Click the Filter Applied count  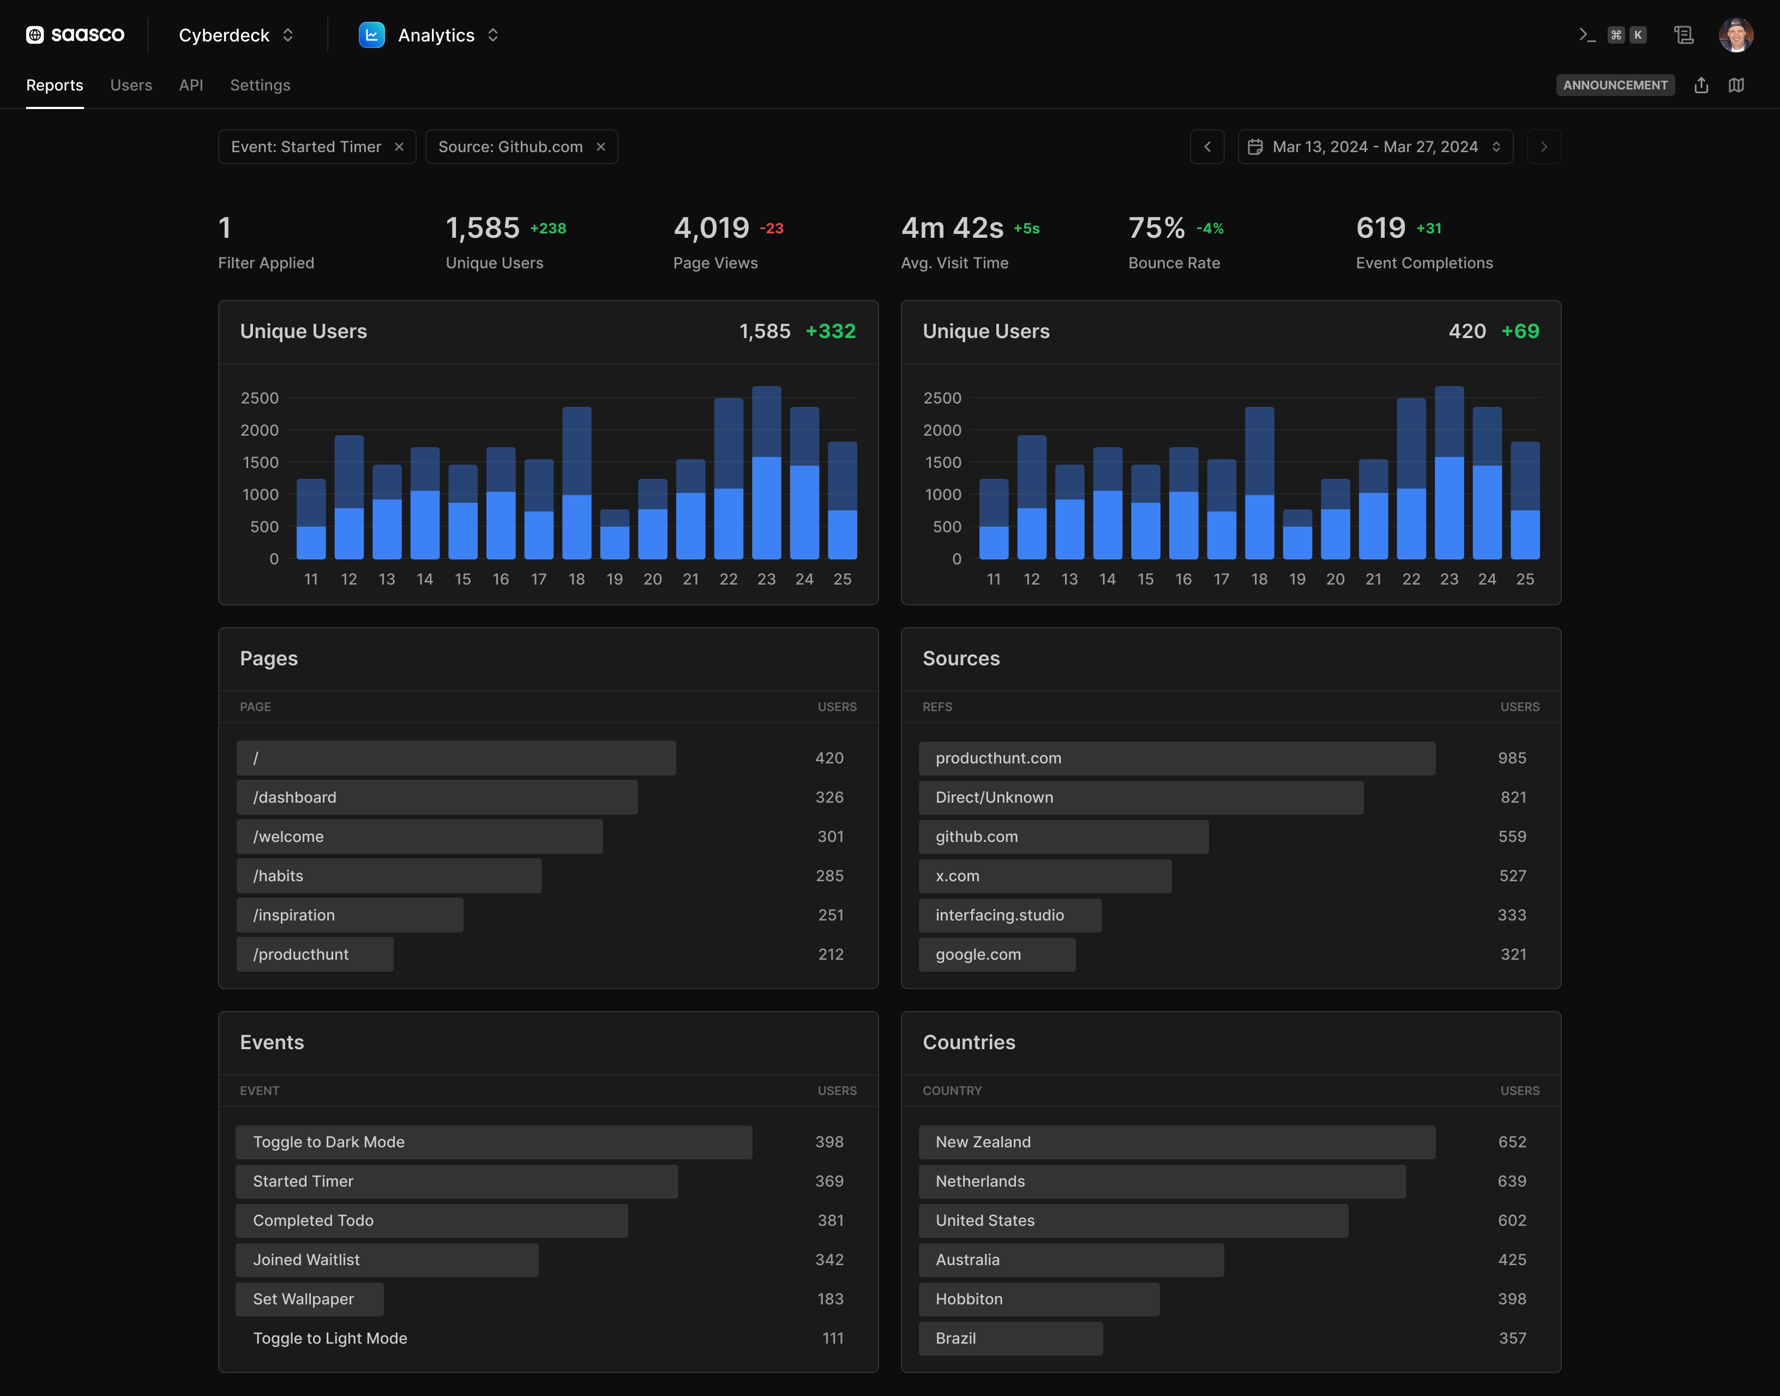[266, 242]
